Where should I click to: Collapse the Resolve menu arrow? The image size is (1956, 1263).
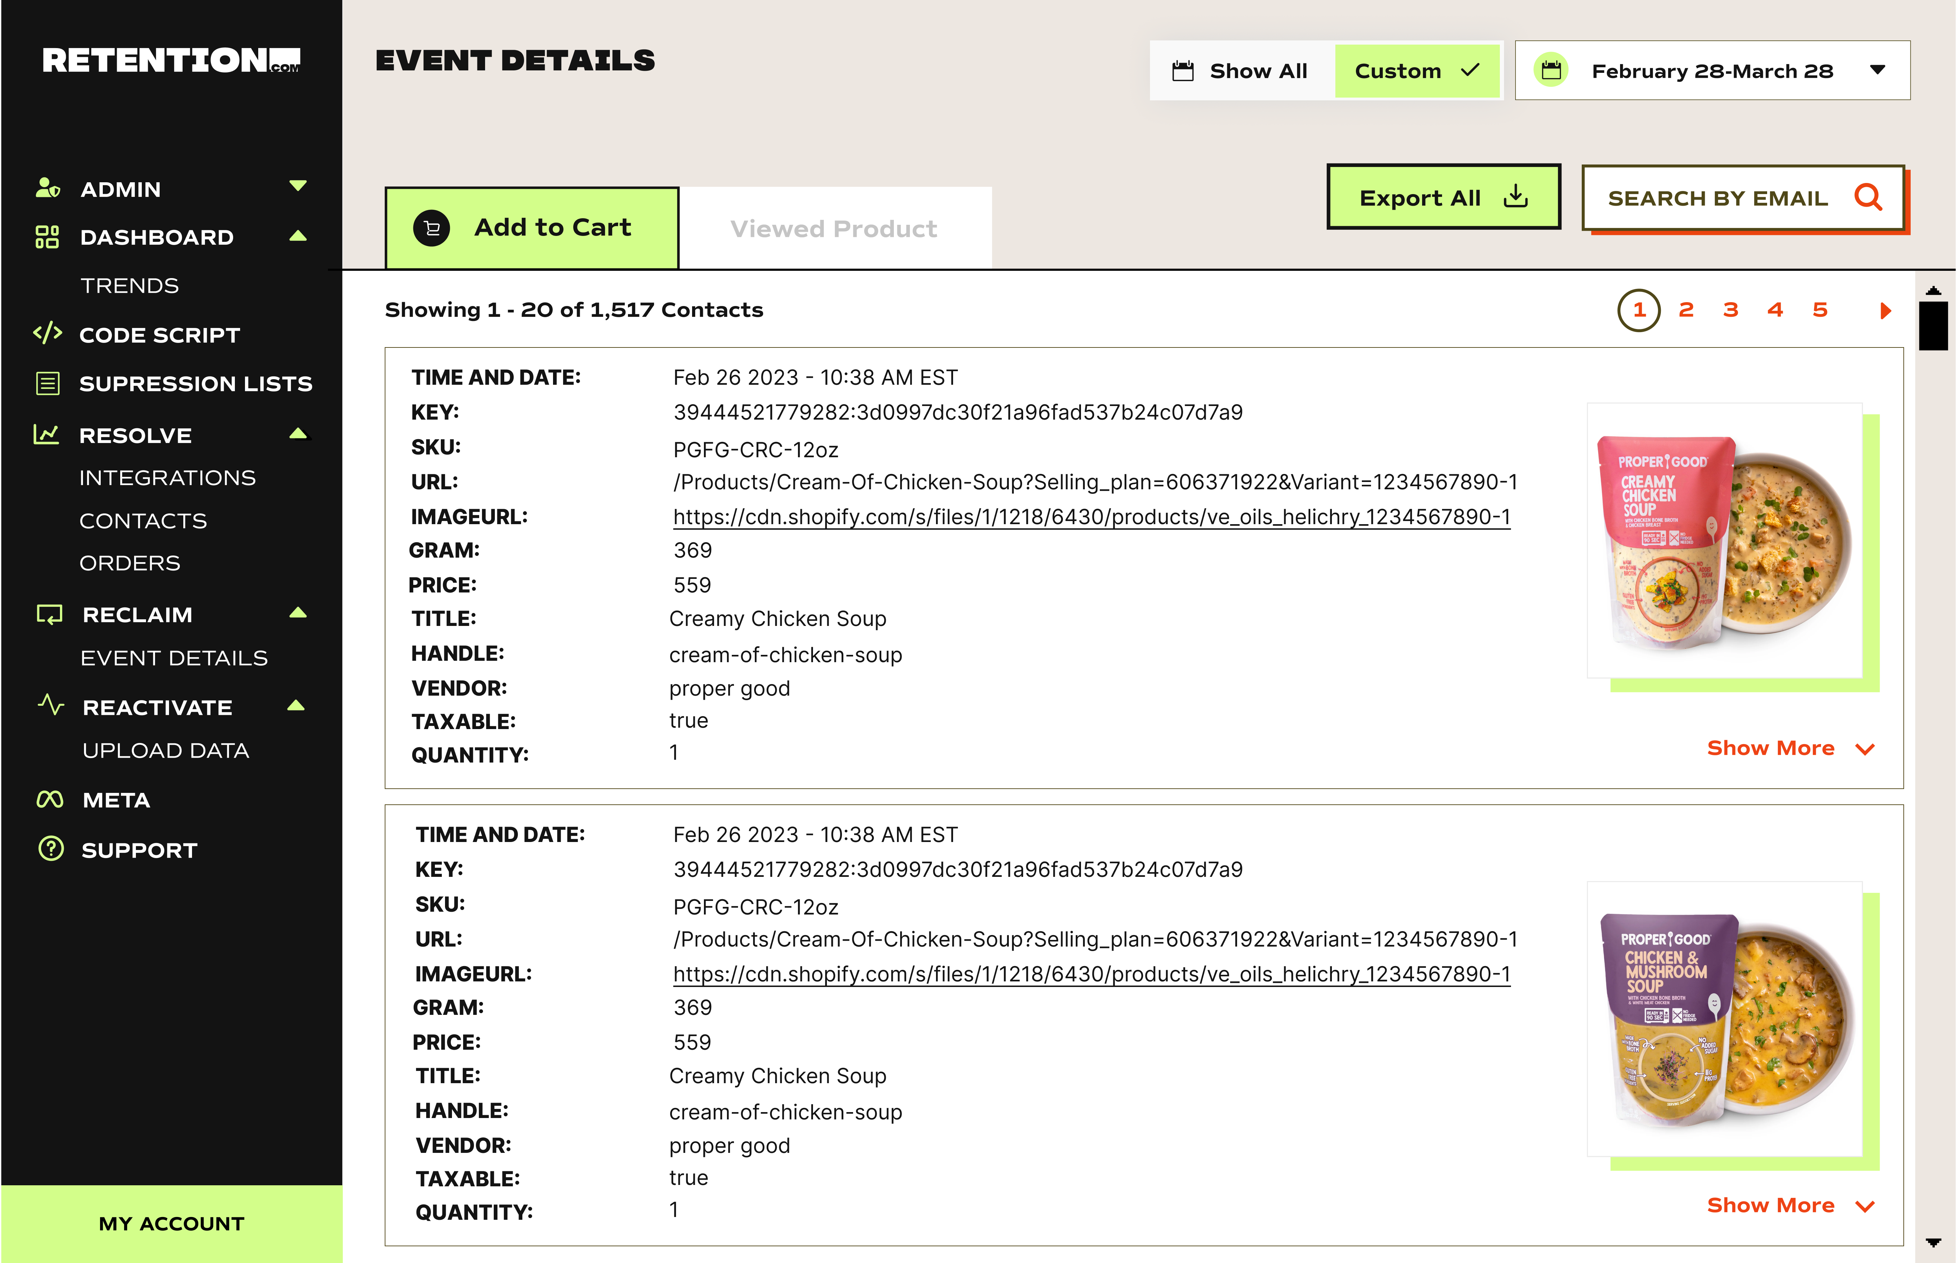point(298,433)
